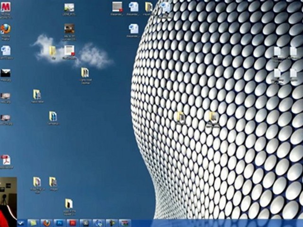Screen dimensions: 303x227
Task: Open the dark interior photo thumbnail
Action: pos(69,29)
